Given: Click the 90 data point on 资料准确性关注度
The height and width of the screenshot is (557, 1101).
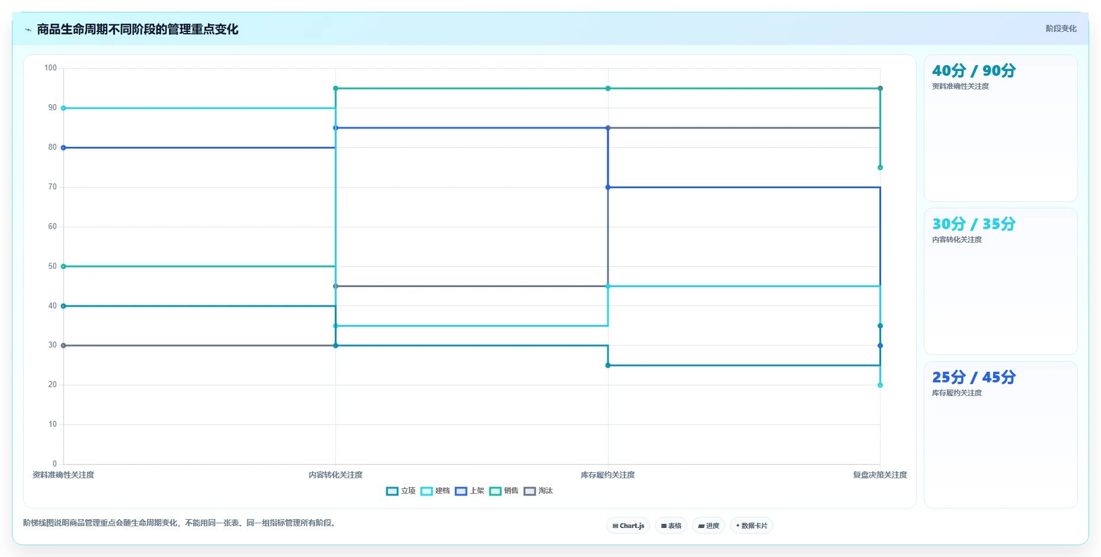Looking at the screenshot, I should coord(63,108).
